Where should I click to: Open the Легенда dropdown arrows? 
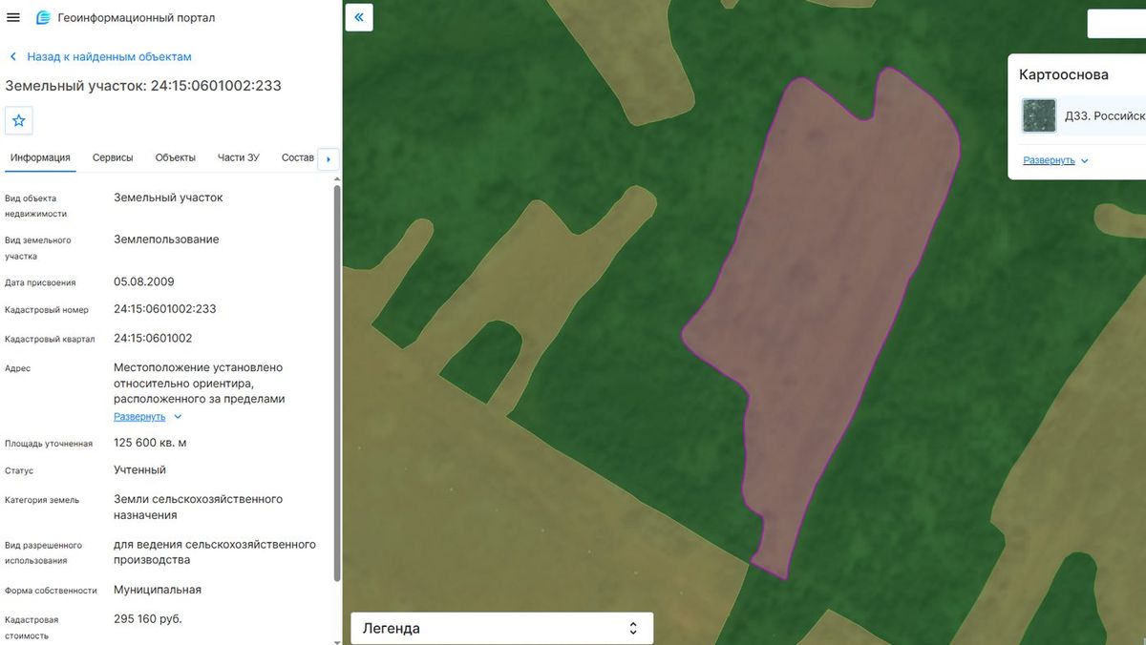pyautogui.click(x=632, y=629)
